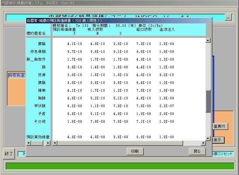Click left arrow of organ-name pane scrollbar
The width and height of the screenshot is (239, 175).
pos(29,143)
